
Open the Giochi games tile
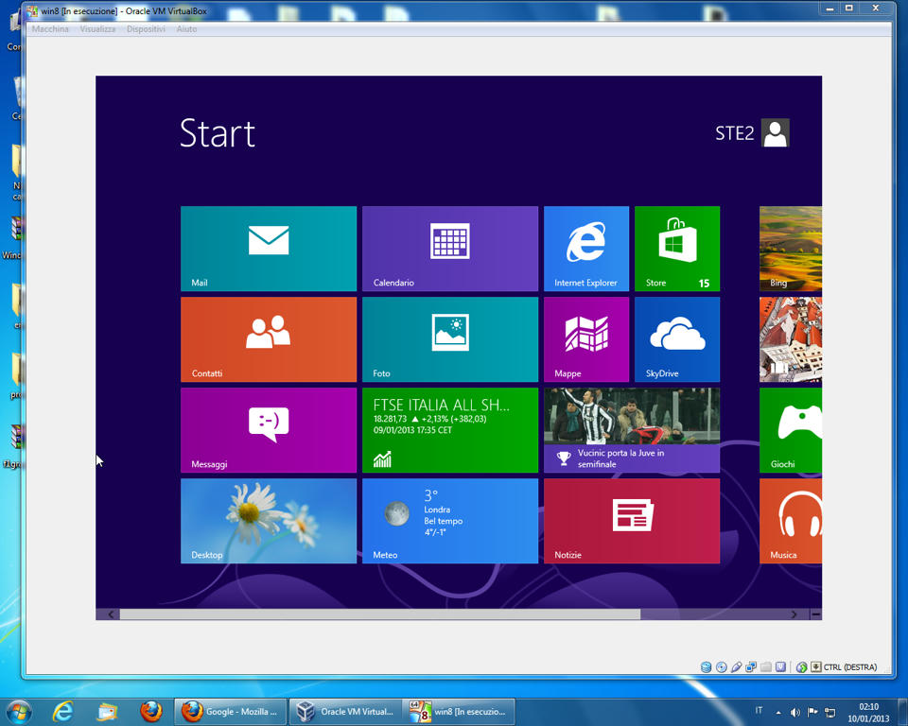[x=791, y=430]
